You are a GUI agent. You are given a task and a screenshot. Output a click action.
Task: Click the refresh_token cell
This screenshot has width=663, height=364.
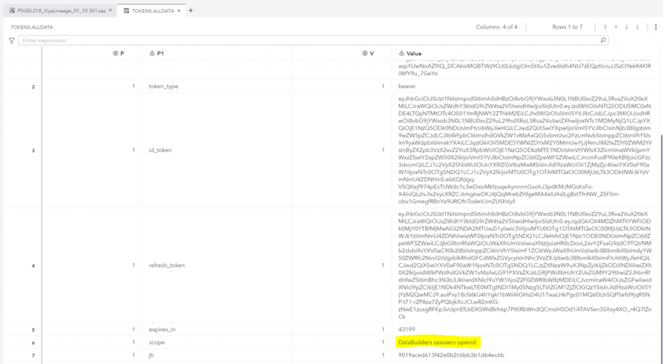tap(217, 266)
